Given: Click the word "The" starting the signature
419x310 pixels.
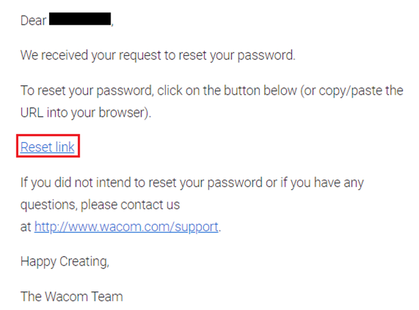Looking at the screenshot, I should (x=31, y=296).
